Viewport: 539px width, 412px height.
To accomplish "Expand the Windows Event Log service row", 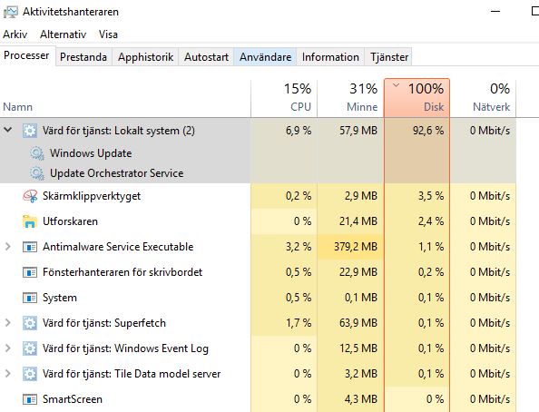I will pos(8,348).
